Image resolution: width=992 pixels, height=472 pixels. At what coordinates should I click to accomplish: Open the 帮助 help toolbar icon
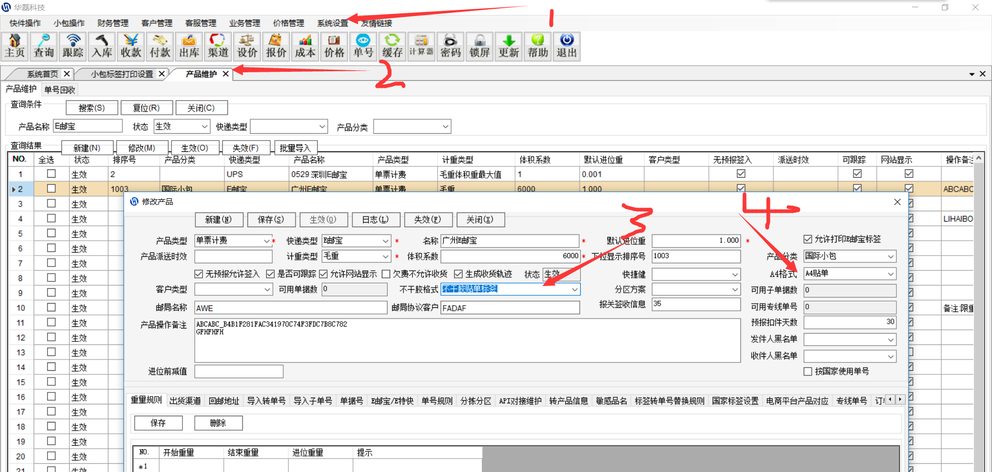pyautogui.click(x=537, y=46)
